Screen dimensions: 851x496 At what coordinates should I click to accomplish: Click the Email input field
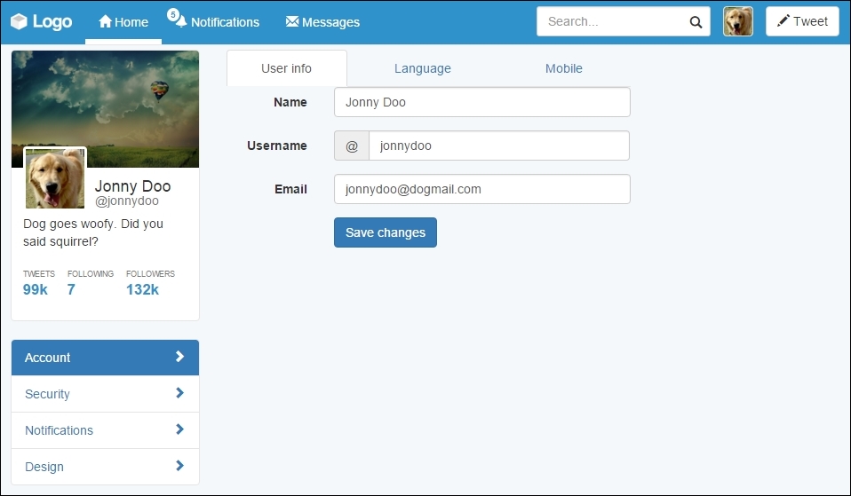click(x=482, y=189)
